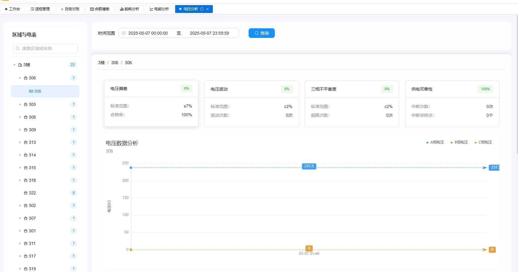The image size is (518, 272).
Task: Click 3楼 in the breadcrumb
Action: click(x=101, y=63)
